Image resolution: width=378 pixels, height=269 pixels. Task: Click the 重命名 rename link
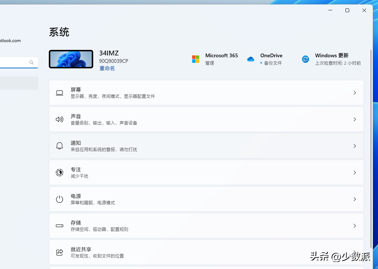(107, 68)
